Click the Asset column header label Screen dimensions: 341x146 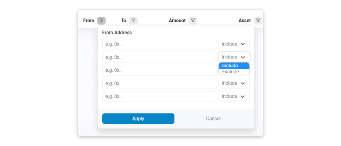coord(245,21)
